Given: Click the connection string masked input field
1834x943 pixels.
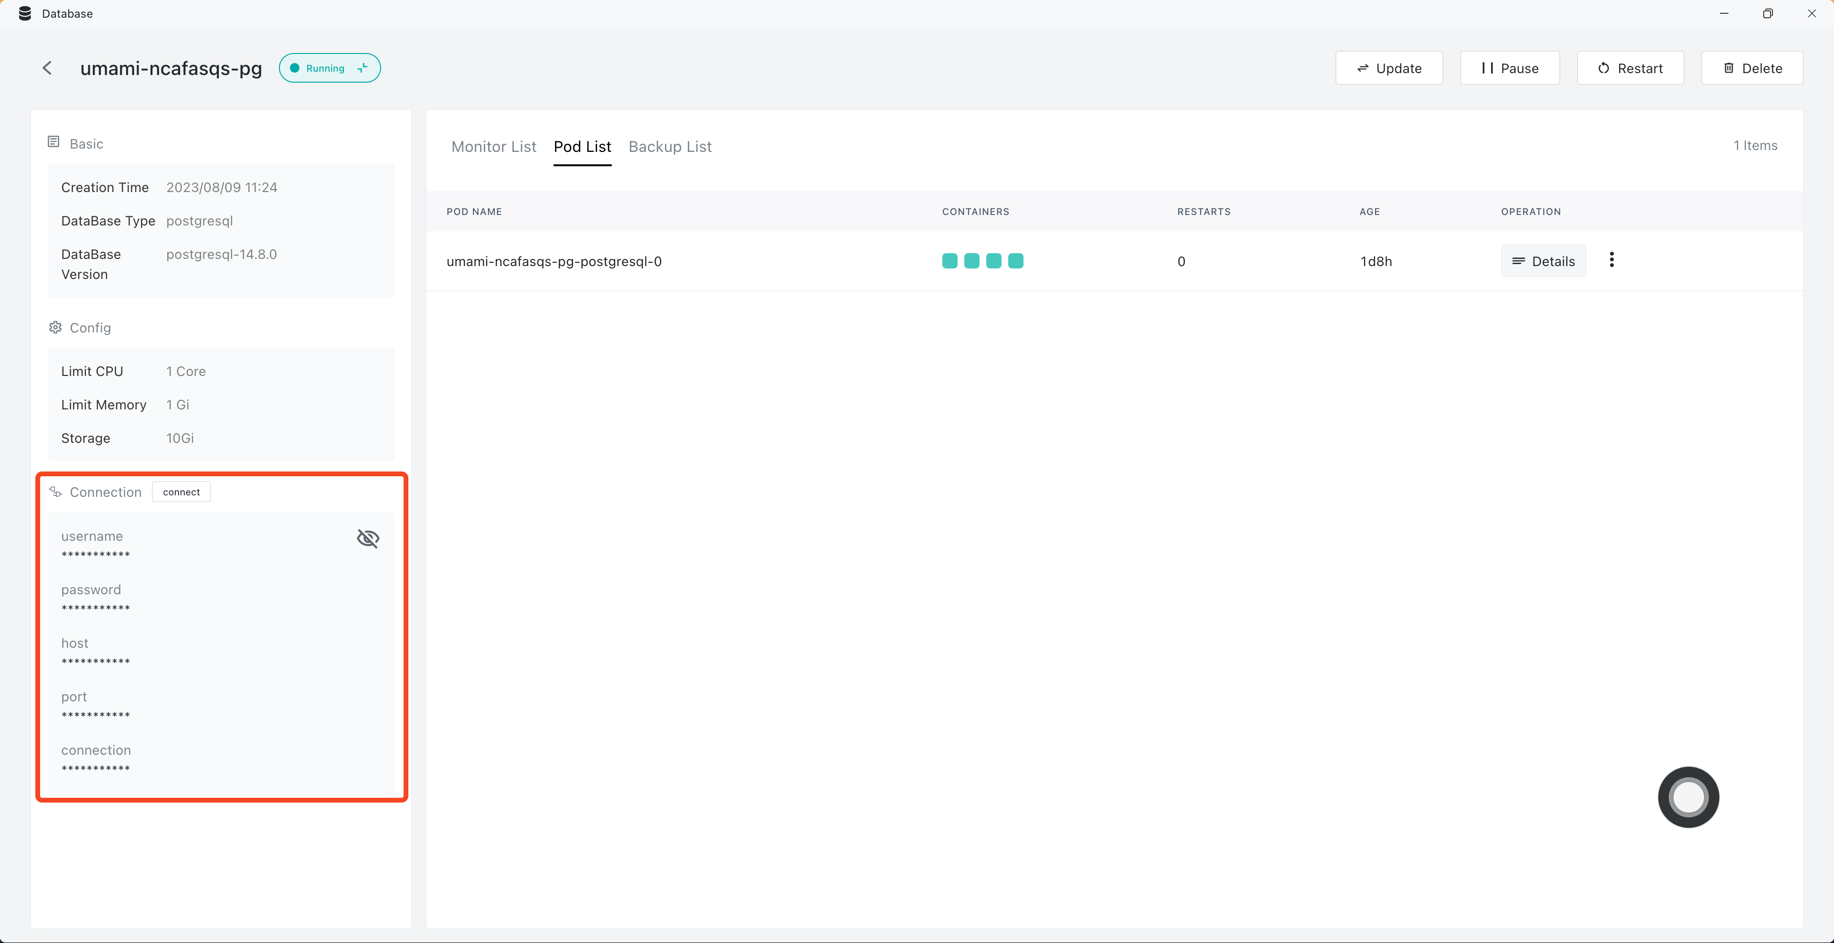Looking at the screenshot, I should (95, 769).
